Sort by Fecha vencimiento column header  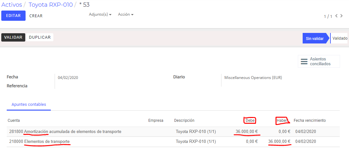click(310, 121)
